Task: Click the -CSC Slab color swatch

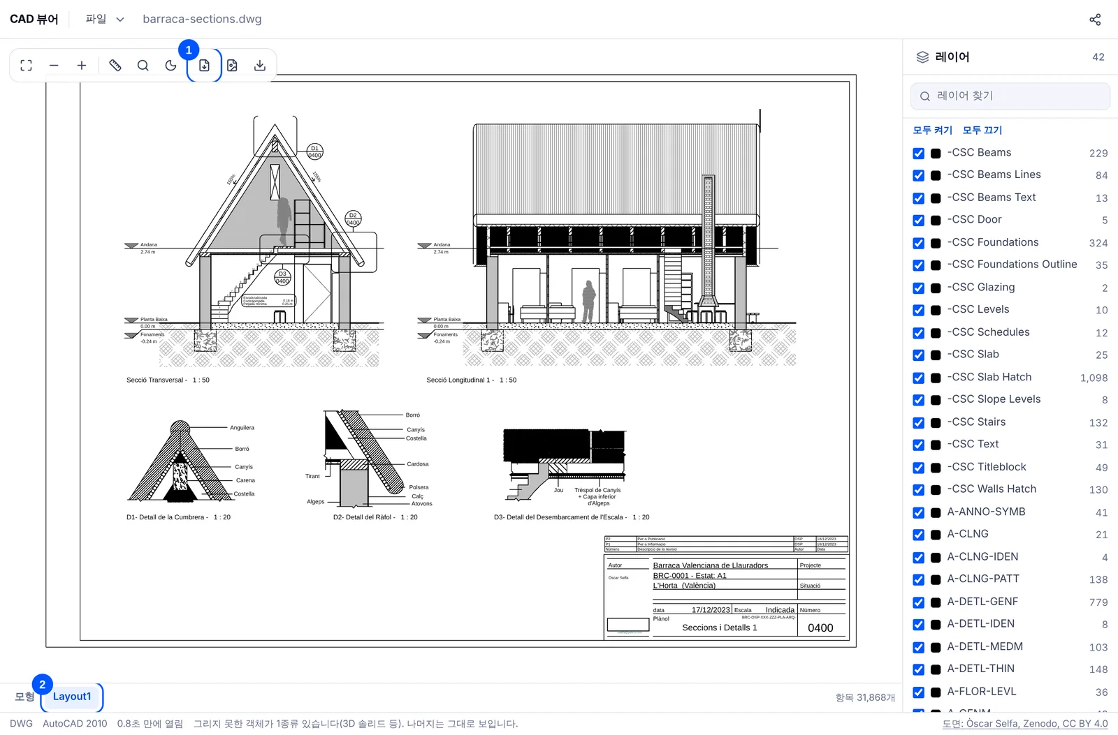Action: [936, 355]
